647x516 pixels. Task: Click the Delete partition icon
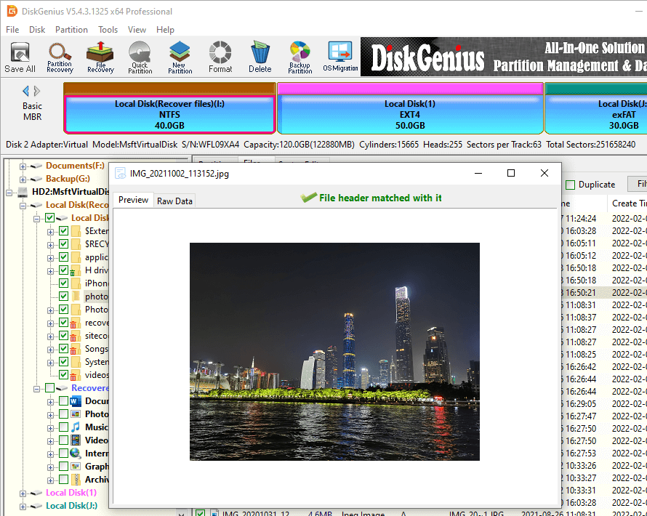pos(260,57)
